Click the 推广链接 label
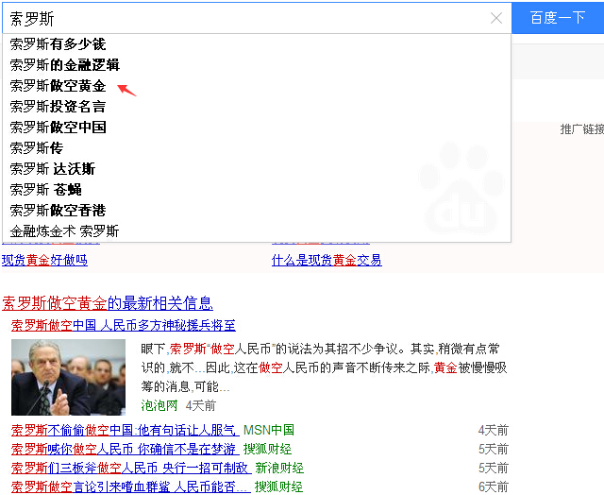604x495 pixels. coord(581,129)
